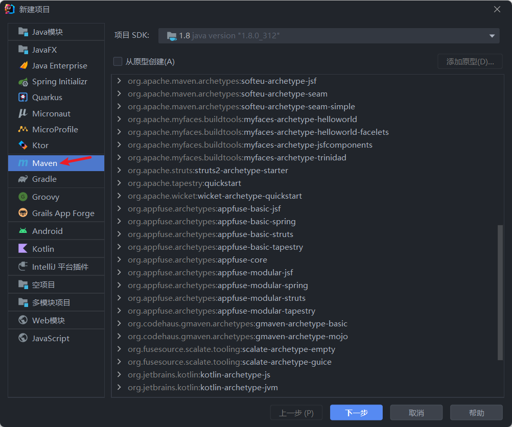Open the 项目 SDK dropdown arrow
512x427 pixels.
pos(492,36)
